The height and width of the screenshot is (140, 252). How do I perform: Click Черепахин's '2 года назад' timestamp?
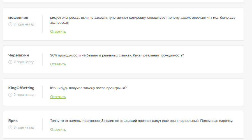[24, 62]
